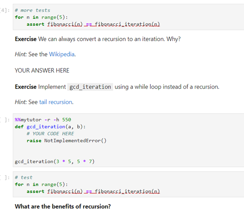
Task: Click 'for n in range(5):' in the top cell
Action: (x=41, y=17)
